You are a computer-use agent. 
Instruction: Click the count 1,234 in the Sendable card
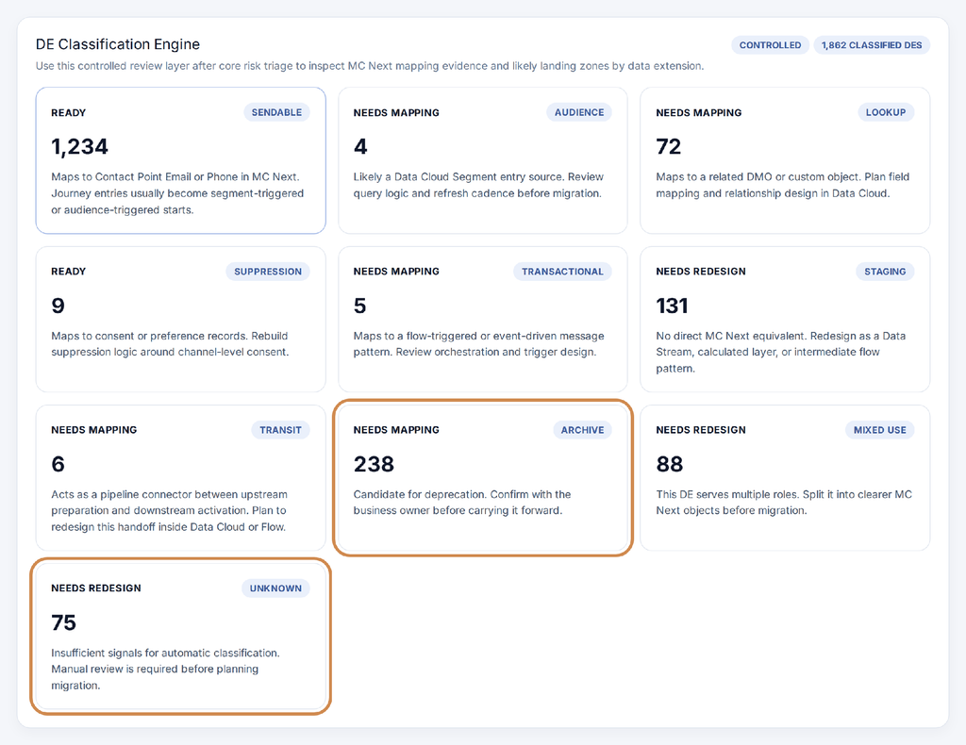(x=79, y=146)
